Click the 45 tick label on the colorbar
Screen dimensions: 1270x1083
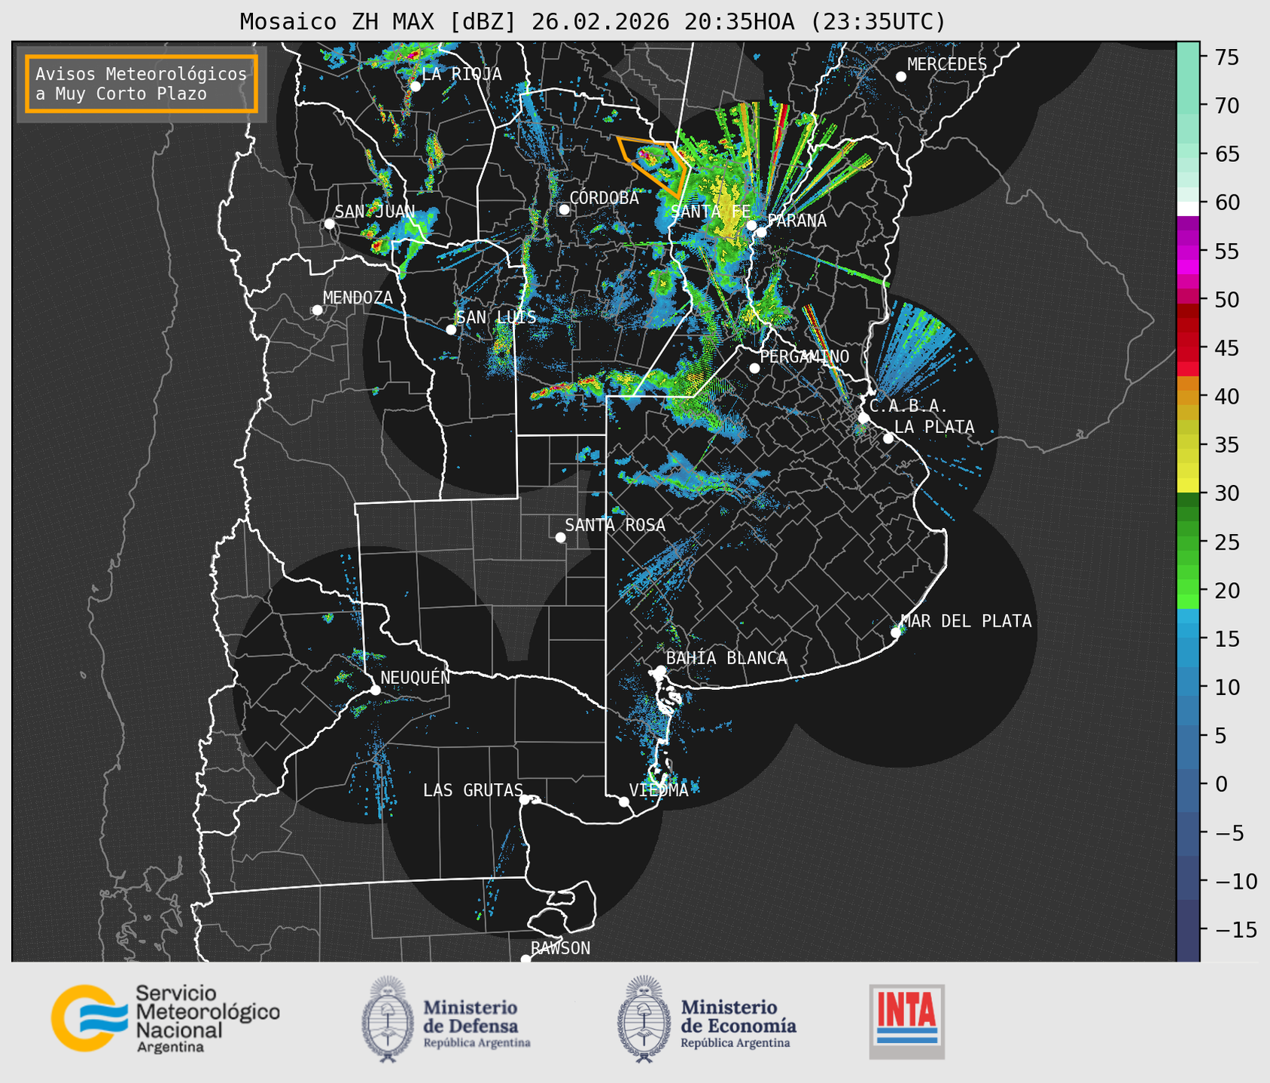(1226, 348)
